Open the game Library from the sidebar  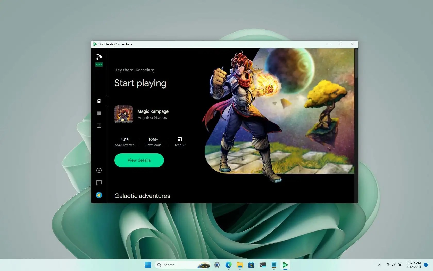tap(99, 113)
